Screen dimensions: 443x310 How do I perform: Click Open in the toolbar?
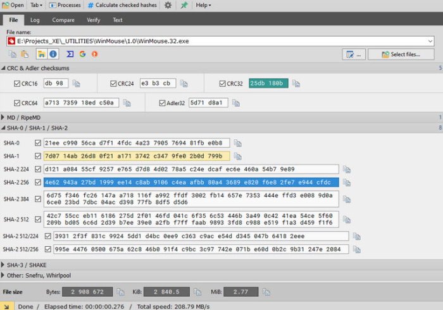pos(13,5)
